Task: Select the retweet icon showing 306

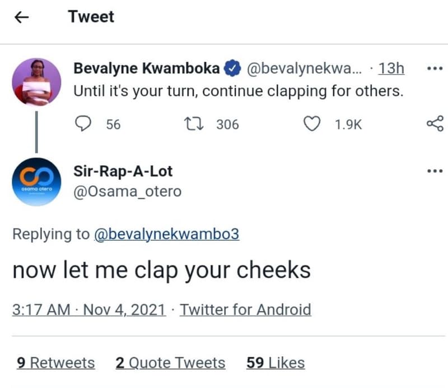Action: click(194, 124)
